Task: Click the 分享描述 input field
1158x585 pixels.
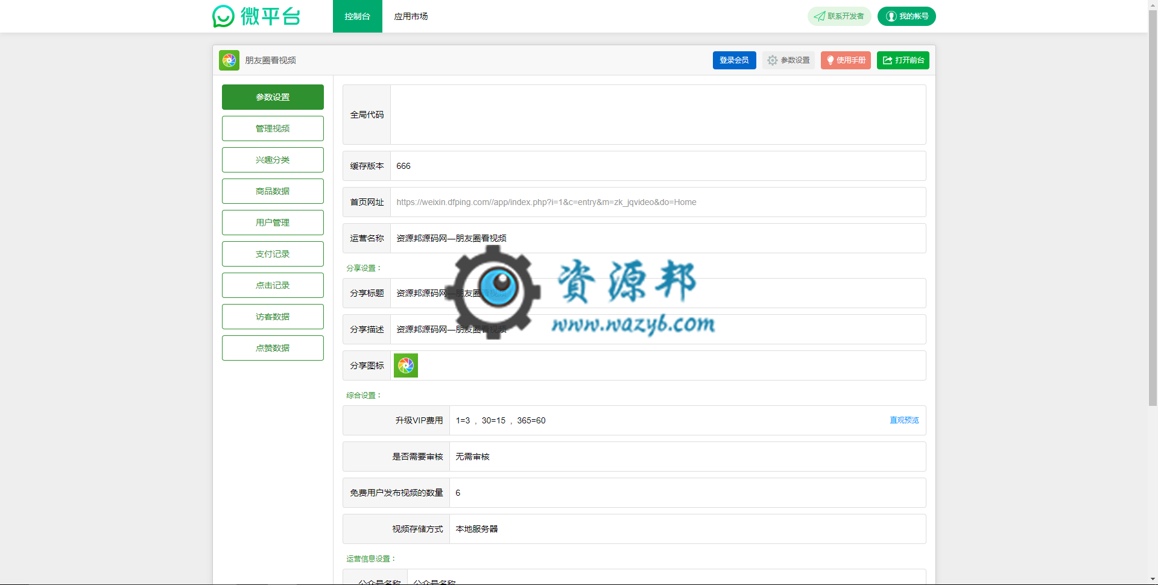Action: [x=658, y=329]
